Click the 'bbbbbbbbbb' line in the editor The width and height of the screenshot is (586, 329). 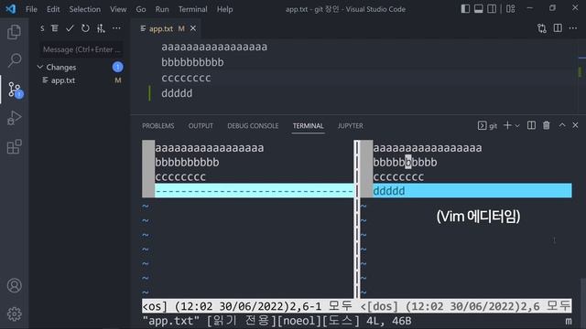192,62
